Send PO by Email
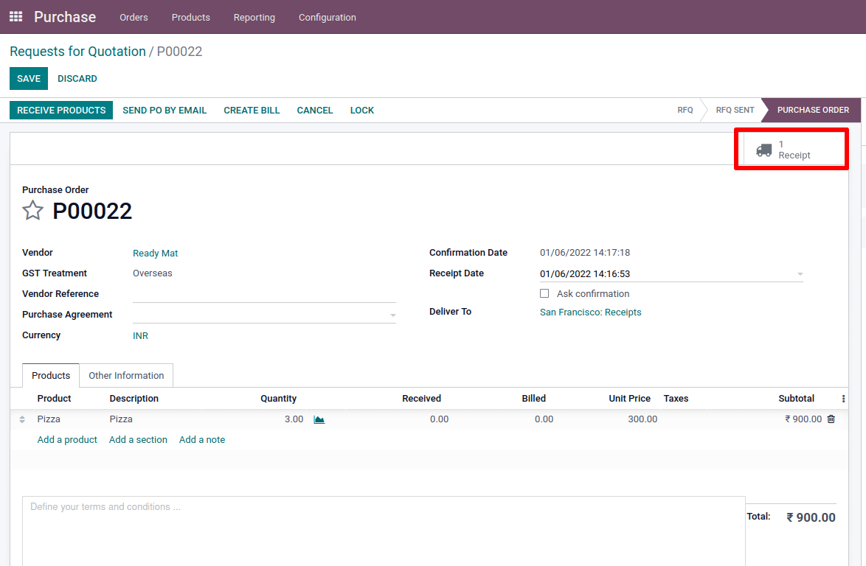 click(x=164, y=111)
